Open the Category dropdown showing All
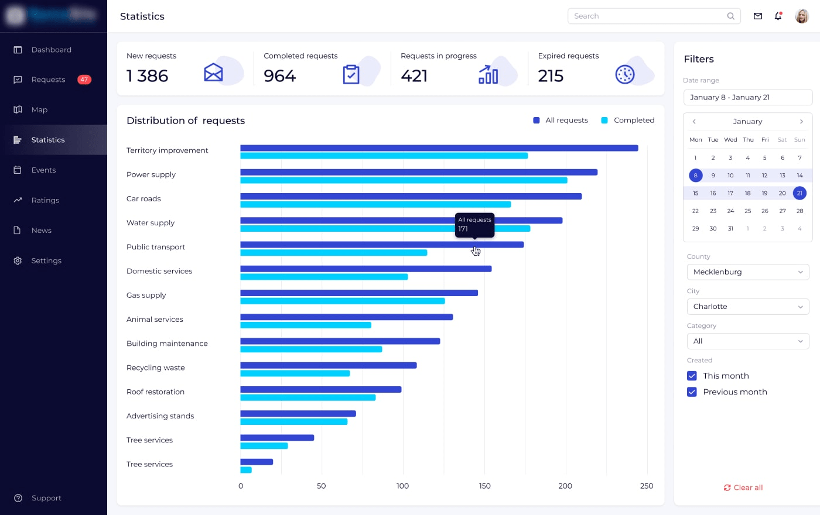 click(748, 341)
